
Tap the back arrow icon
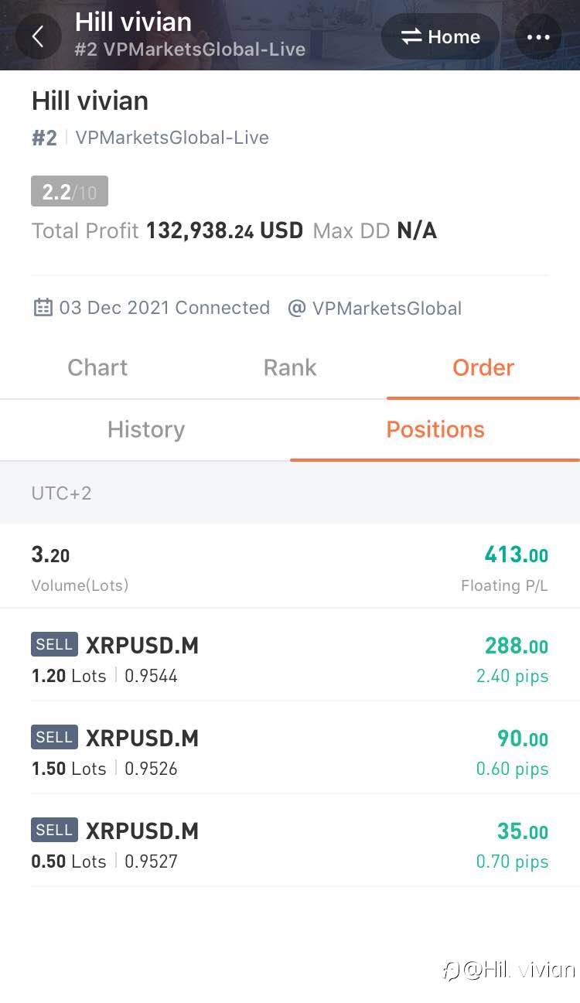37,36
